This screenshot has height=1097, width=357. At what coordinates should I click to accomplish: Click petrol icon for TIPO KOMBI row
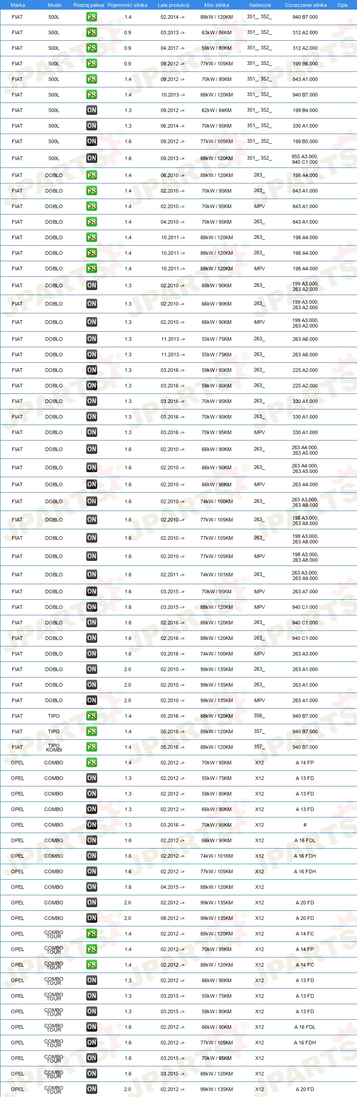coord(92,747)
